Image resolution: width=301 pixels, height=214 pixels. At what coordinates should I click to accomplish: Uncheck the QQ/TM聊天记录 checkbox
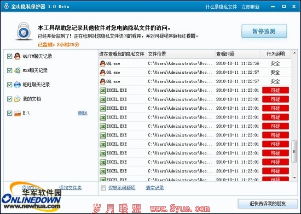[x=9, y=56]
